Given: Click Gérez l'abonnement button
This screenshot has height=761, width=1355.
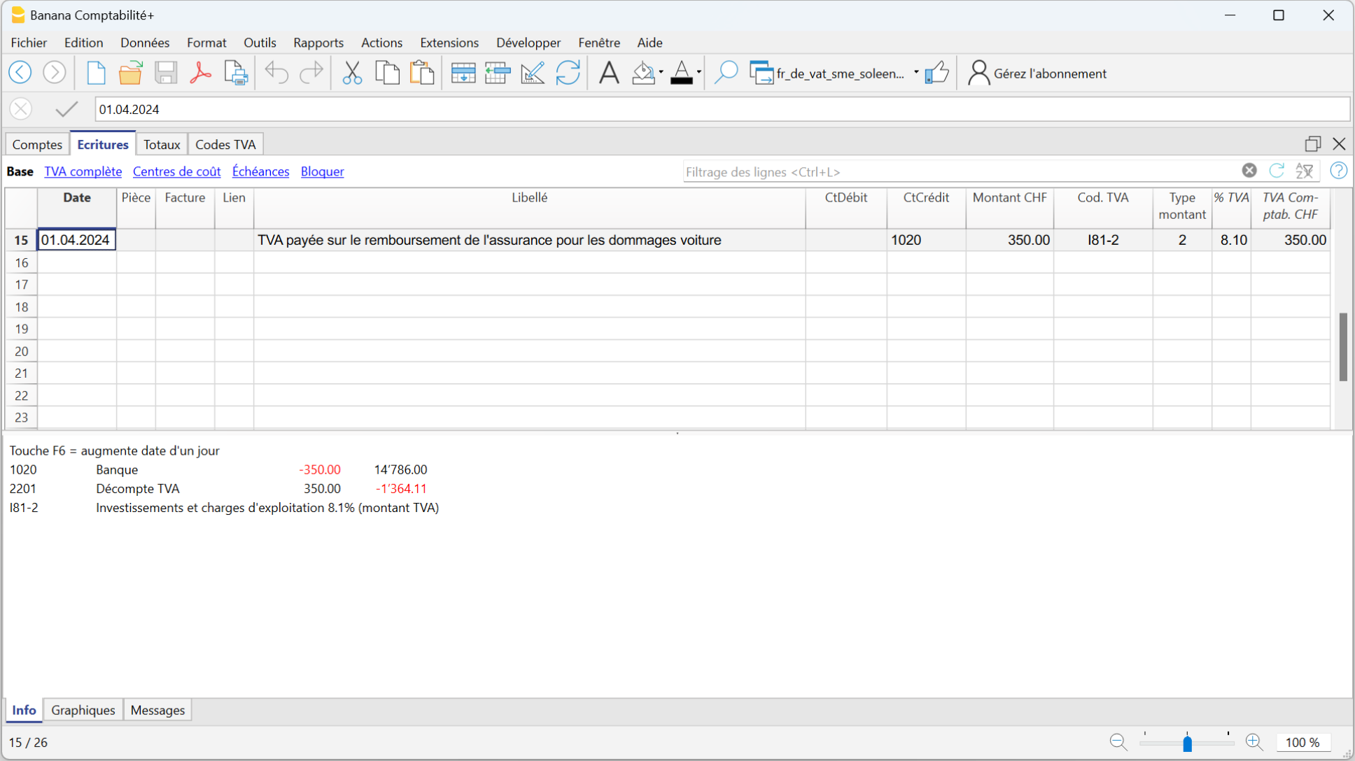Looking at the screenshot, I should [1037, 73].
